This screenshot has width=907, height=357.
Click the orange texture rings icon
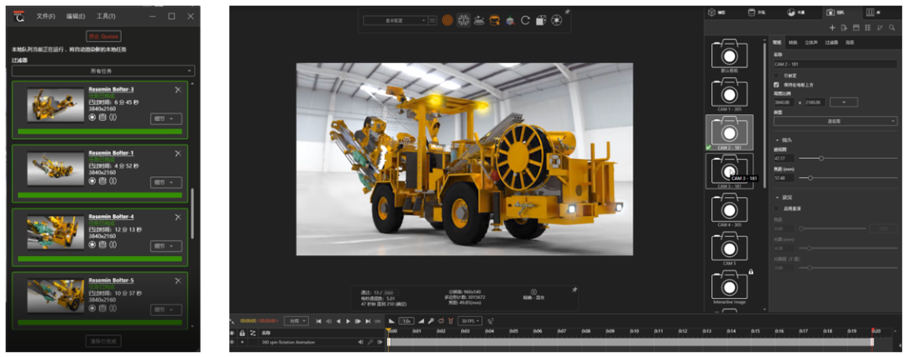pos(448,20)
